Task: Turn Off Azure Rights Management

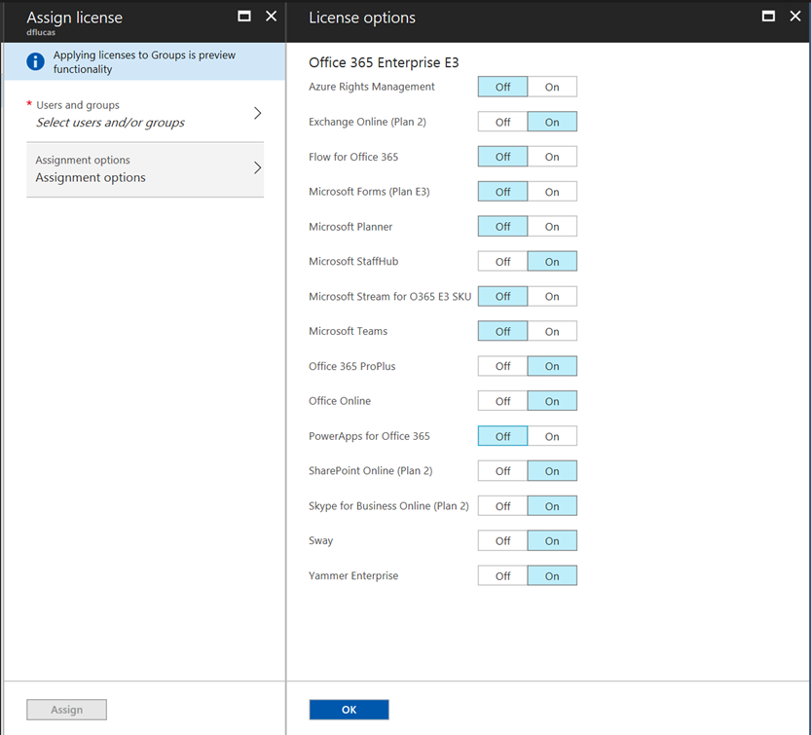Action: pyautogui.click(x=502, y=87)
